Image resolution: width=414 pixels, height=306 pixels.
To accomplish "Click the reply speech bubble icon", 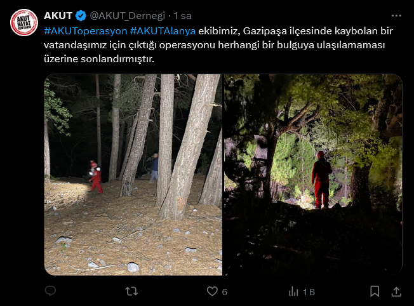I will click(x=50, y=291).
